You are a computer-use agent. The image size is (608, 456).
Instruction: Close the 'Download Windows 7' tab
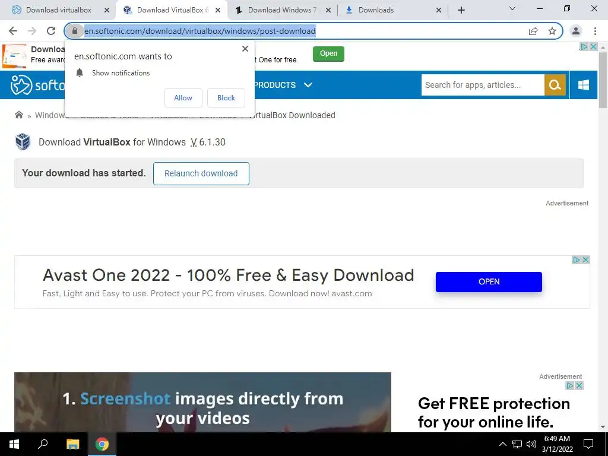[x=328, y=10]
